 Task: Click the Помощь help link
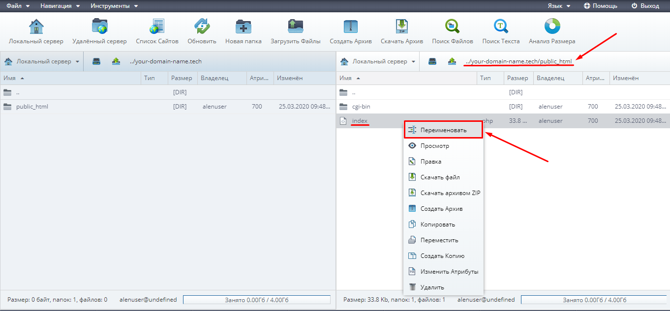[x=600, y=6]
